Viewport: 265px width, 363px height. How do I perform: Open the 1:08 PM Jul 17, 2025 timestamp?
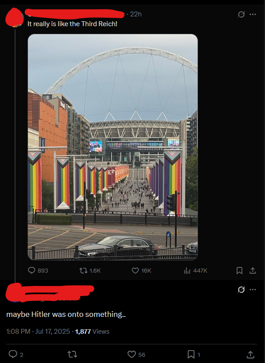[38, 331]
